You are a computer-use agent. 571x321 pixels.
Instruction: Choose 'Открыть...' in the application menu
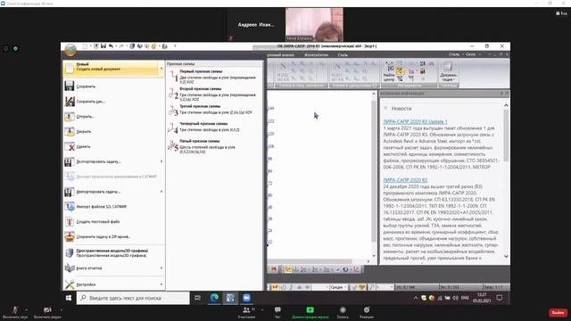[x=113, y=117]
